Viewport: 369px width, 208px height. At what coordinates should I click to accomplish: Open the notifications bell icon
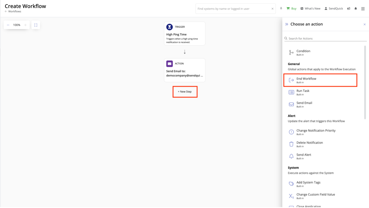356,8
